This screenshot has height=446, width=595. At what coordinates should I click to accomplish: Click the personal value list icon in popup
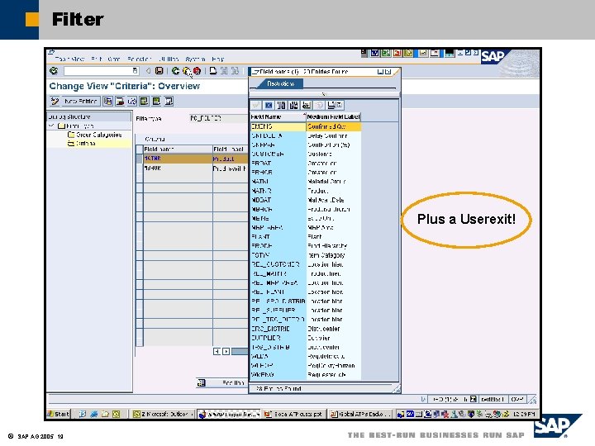point(307,105)
